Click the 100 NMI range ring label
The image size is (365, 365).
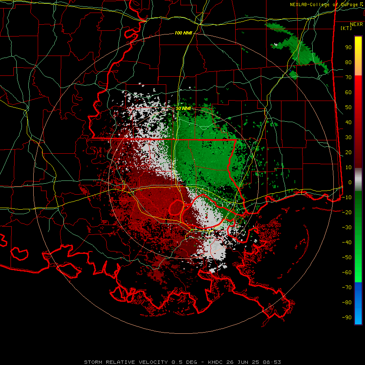click(183, 33)
